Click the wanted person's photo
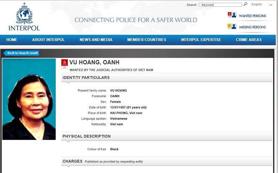 pos(29,99)
